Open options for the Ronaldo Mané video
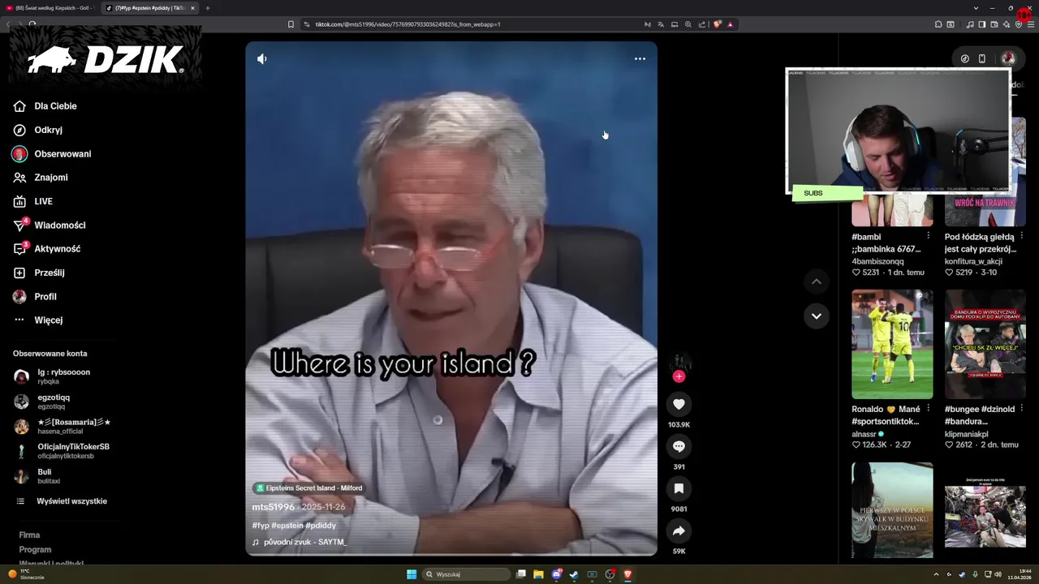This screenshot has width=1039, height=584. [x=928, y=409]
